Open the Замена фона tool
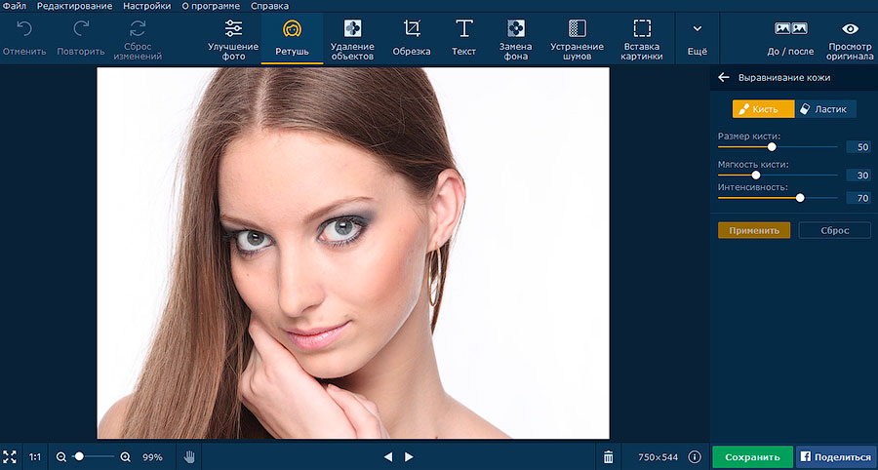 (516, 39)
